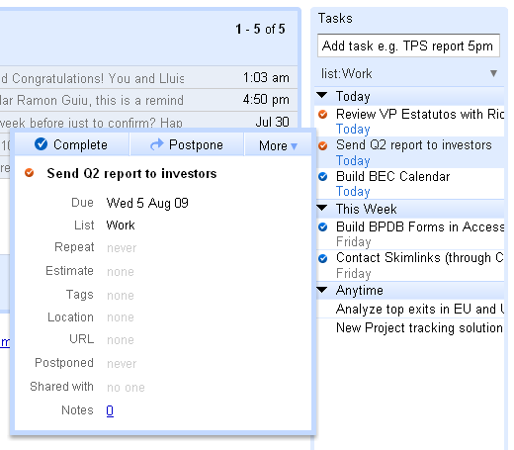Viewport: 514px width, 450px height.
Task: Click the Add task input field
Action: click(x=408, y=45)
